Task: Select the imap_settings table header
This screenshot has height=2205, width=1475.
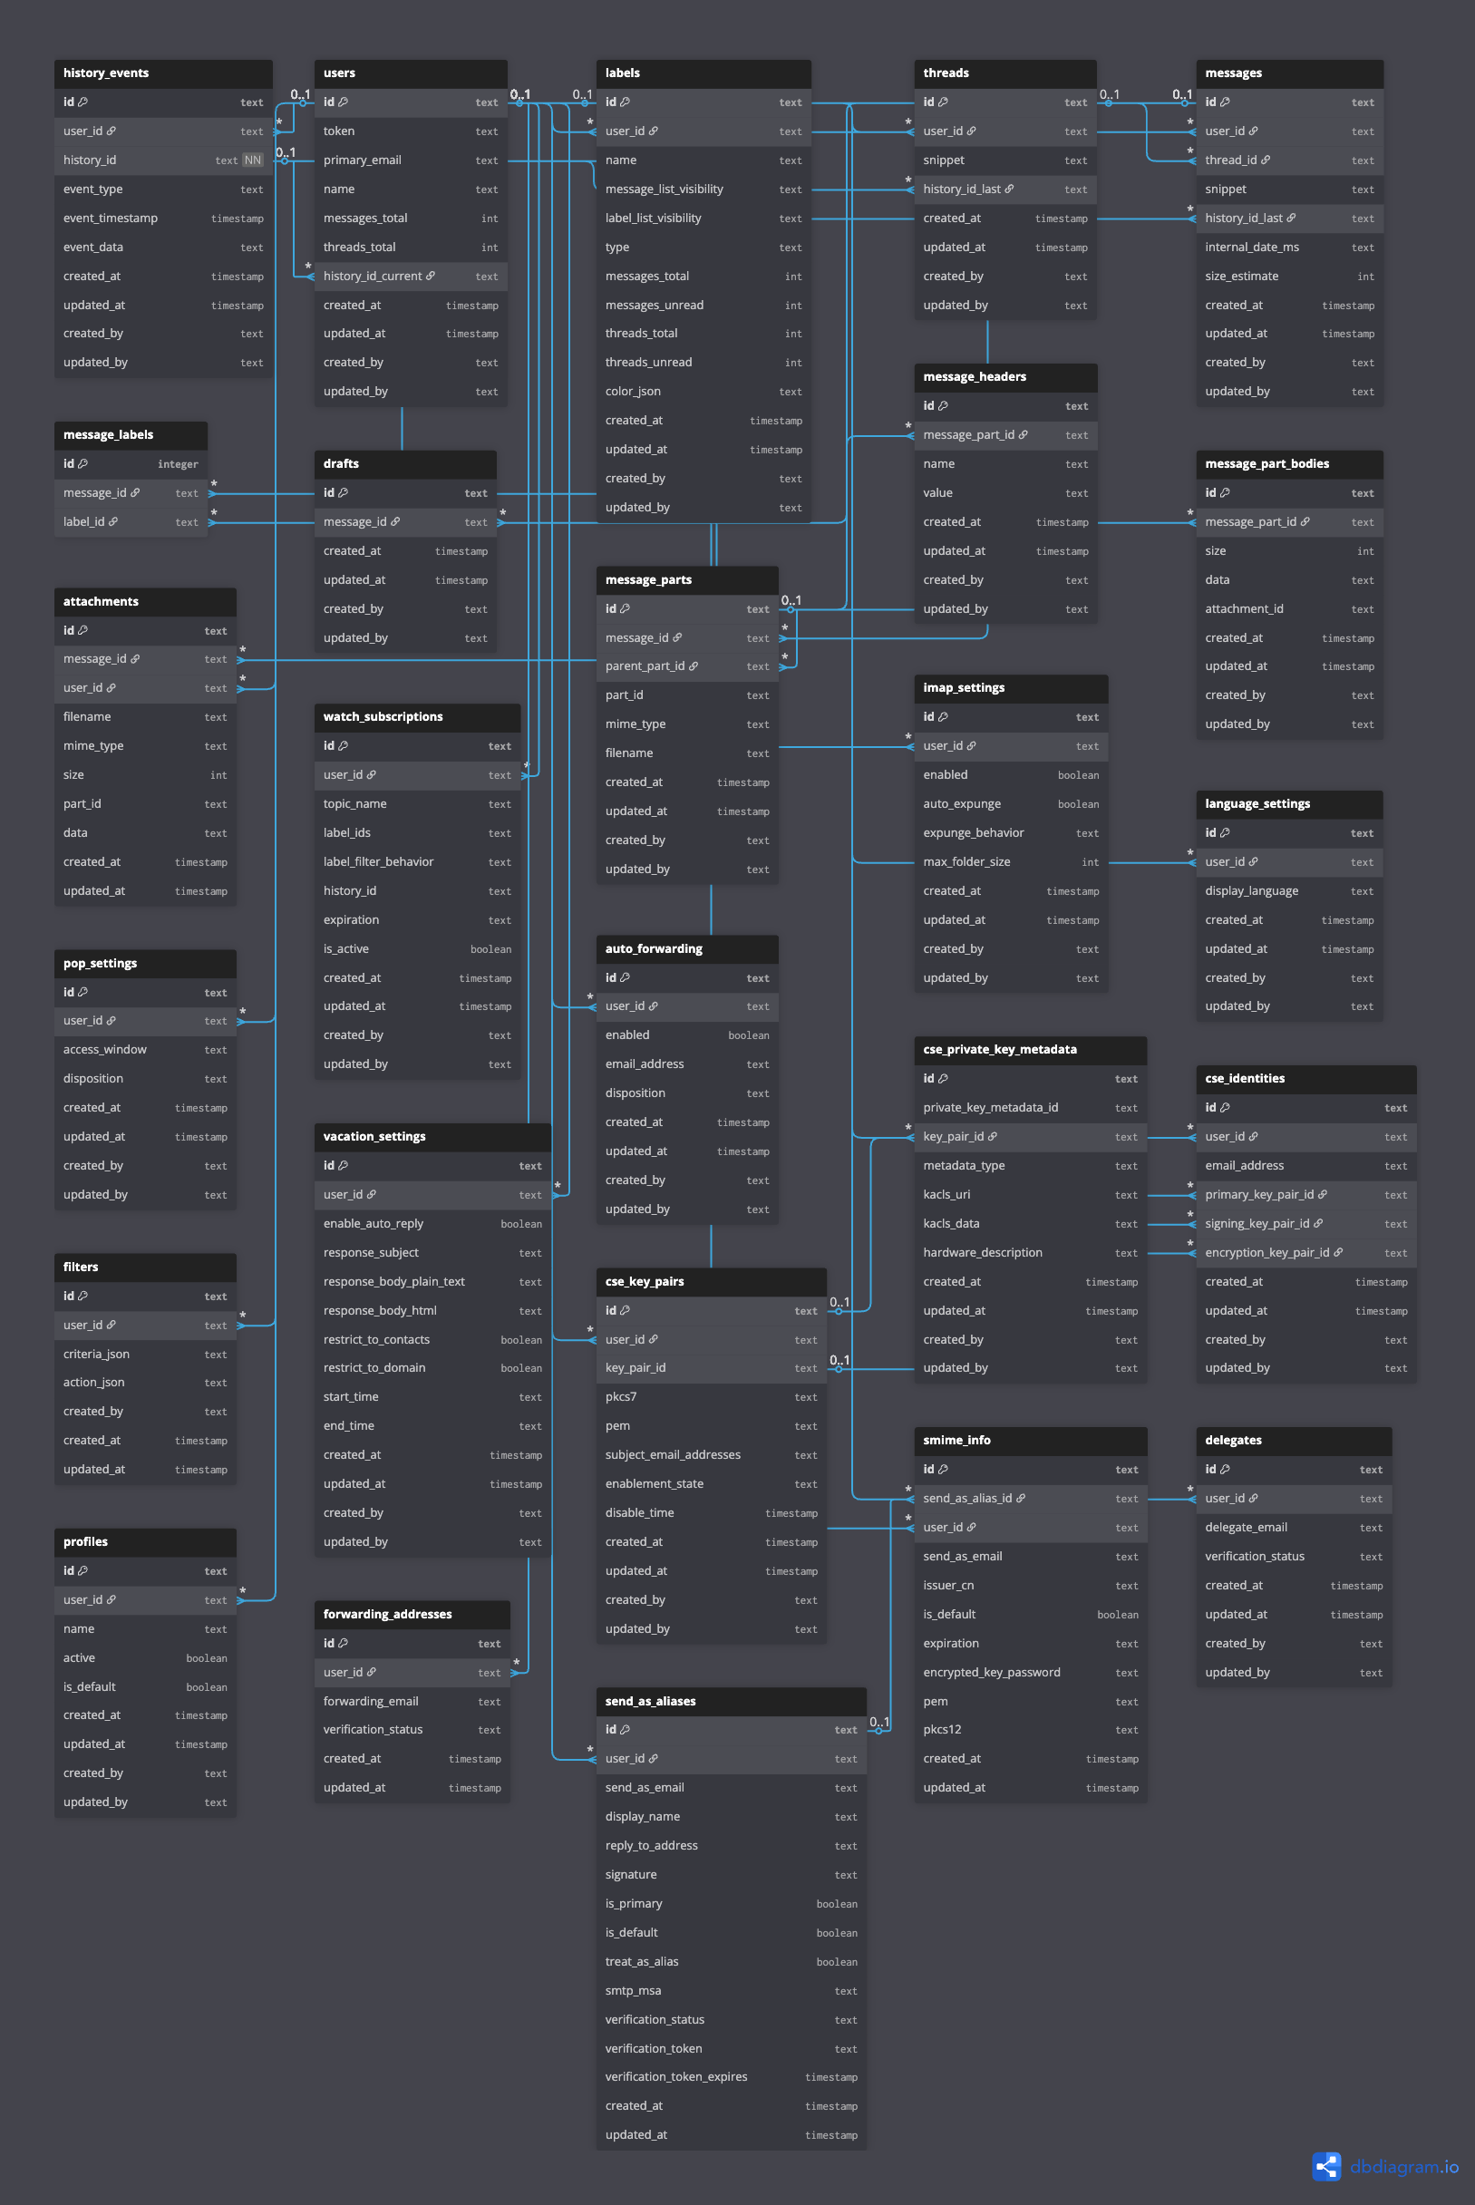Action: click(x=1011, y=687)
